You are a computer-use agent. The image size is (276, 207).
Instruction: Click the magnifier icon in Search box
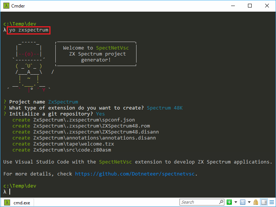(221, 202)
